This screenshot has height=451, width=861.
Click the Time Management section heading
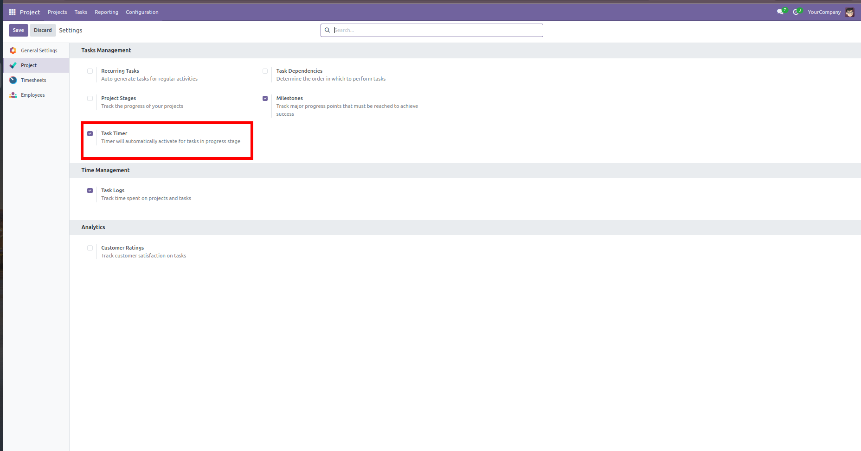click(105, 170)
